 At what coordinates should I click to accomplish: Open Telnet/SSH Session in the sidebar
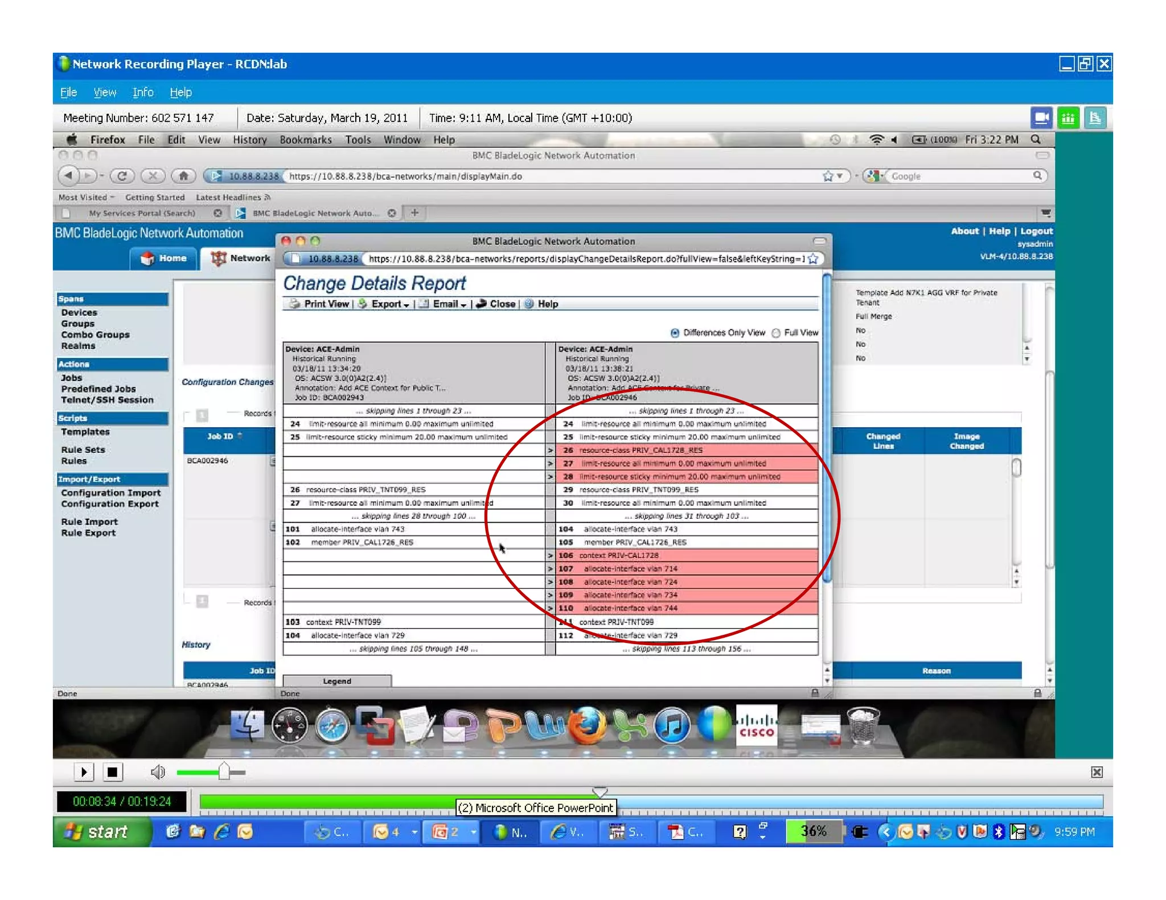click(x=107, y=400)
